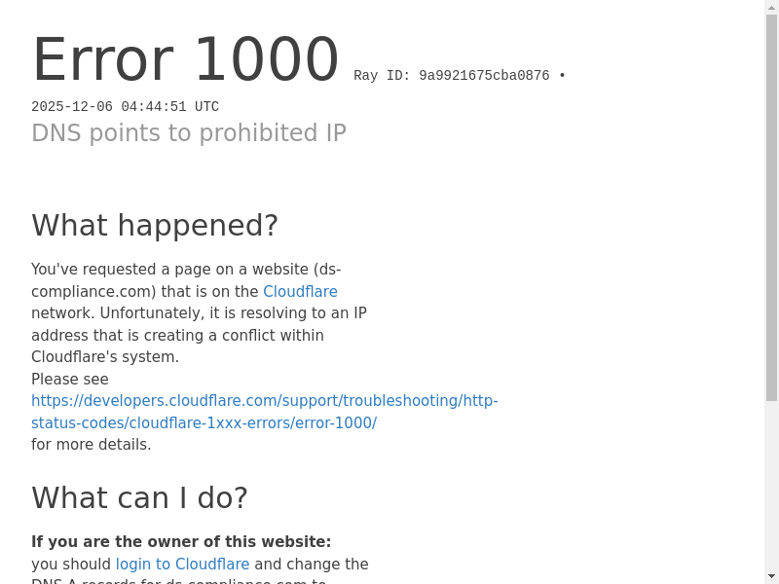The image size is (779, 584).
Task: Click the 'What can I do?' heading
Action: click(x=139, y=497)
